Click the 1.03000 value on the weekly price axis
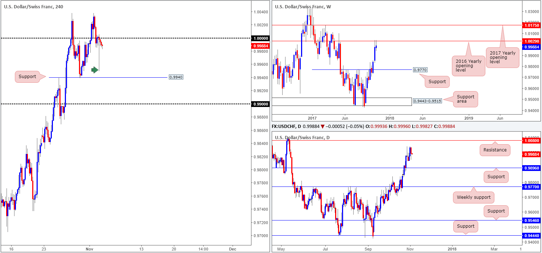 pos(531,12)
